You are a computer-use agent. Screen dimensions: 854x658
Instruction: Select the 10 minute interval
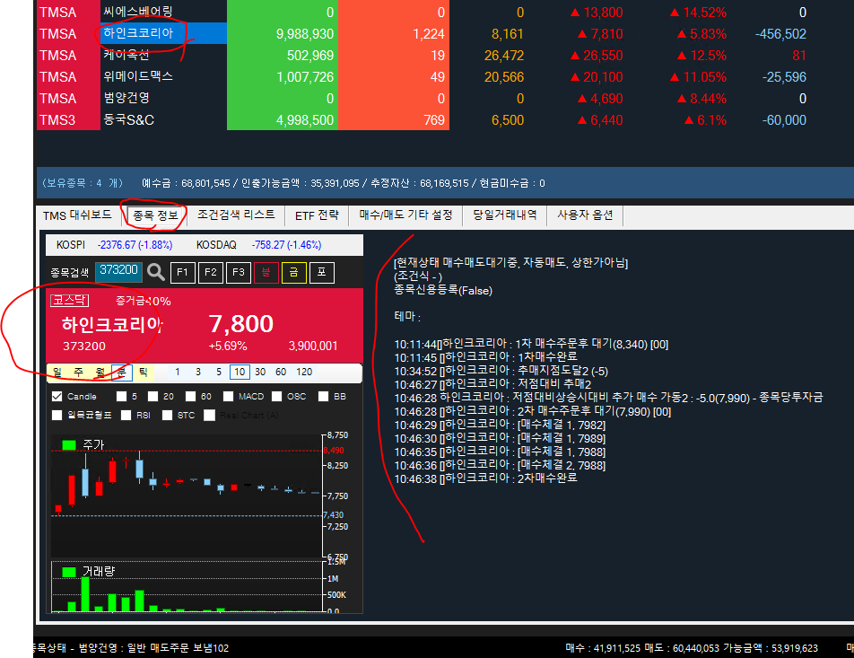240,373
